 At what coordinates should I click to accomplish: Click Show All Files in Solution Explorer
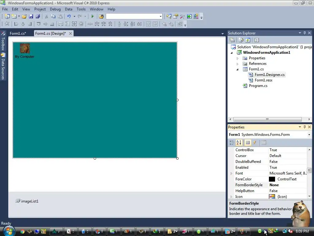(241, 40)
